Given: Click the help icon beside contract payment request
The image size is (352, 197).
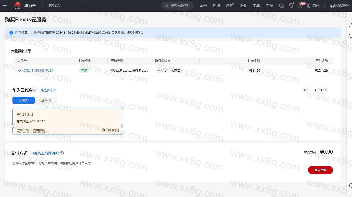Looking at the screenshot, I should click(62, 153).
